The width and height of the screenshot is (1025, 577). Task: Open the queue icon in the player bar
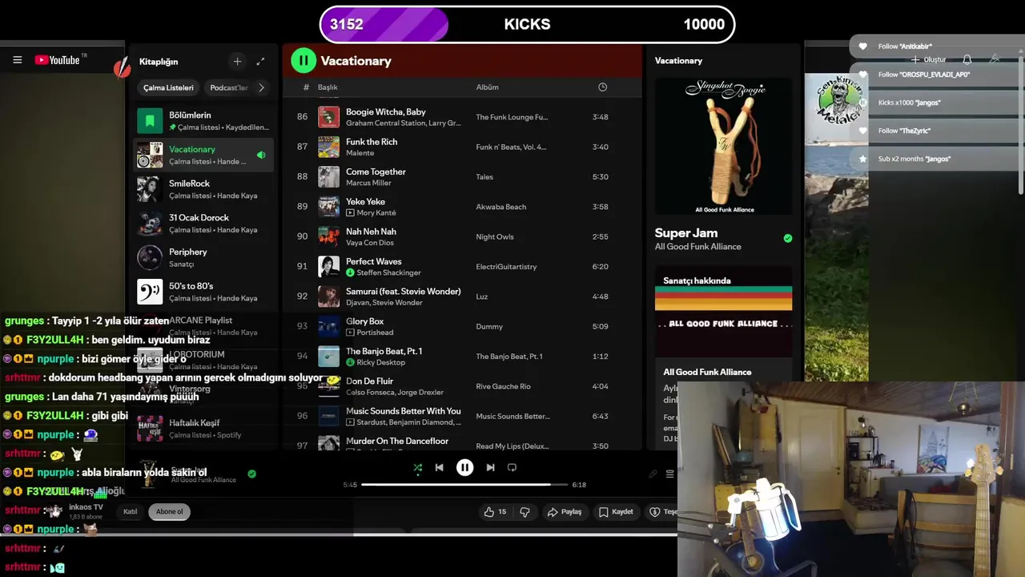coord(670,474)
